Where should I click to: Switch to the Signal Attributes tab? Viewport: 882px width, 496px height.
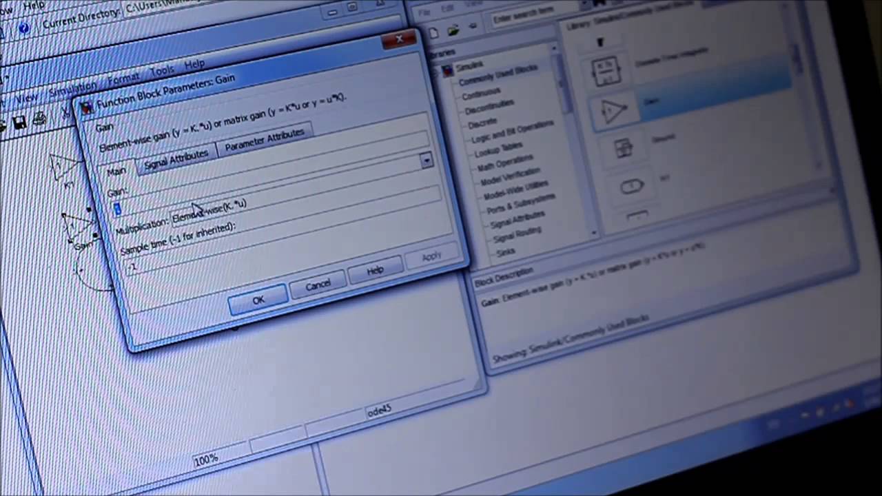pos(176,158)
